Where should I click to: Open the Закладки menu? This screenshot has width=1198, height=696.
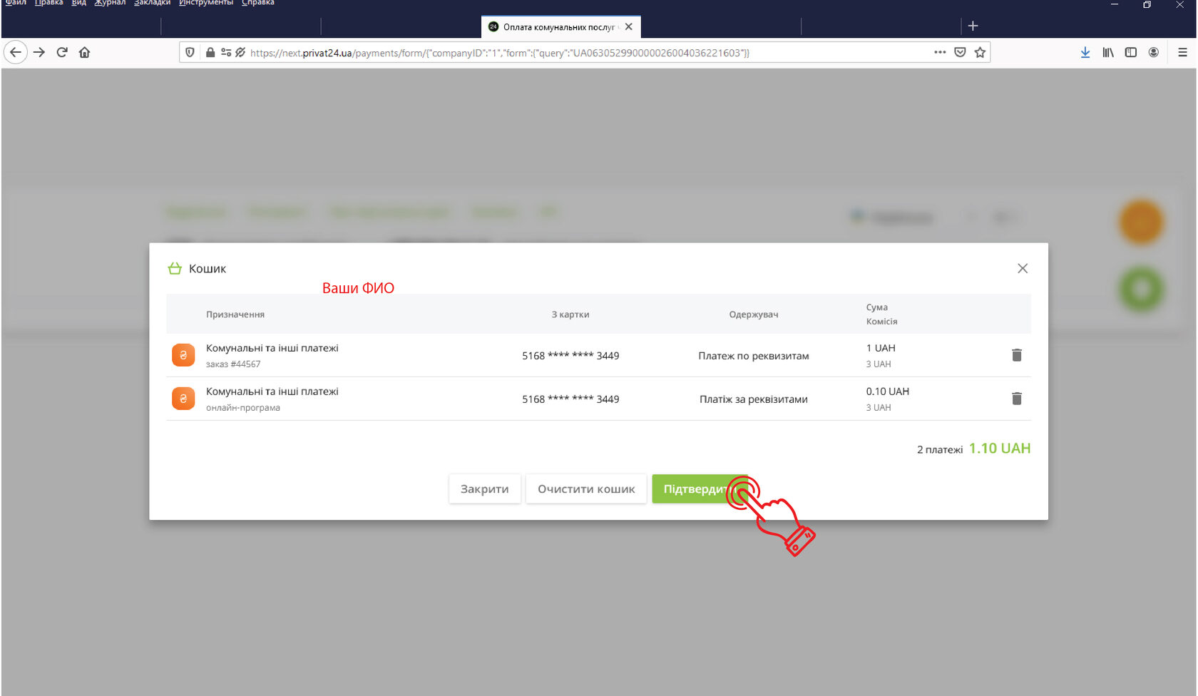[152, 3]
